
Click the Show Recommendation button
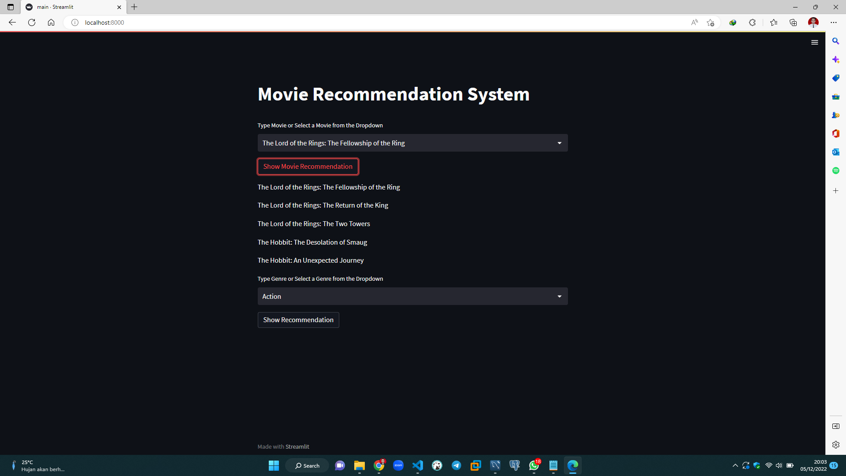pos(298,320)
